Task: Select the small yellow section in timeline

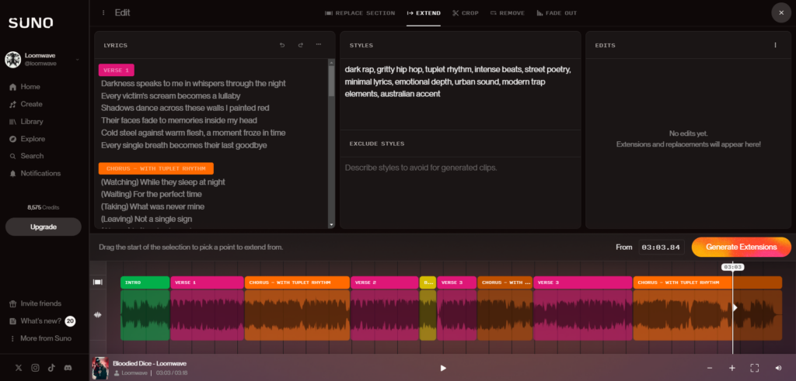Action: (428, 282)
